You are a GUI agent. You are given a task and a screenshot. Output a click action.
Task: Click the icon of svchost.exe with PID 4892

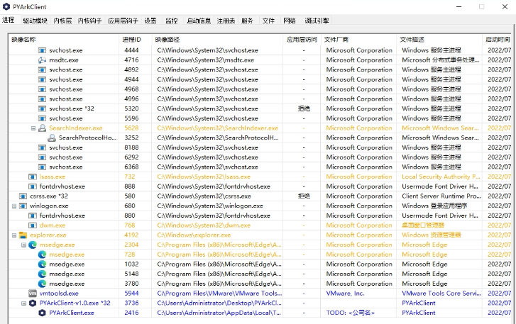pyautogui.click(x=42, y=69)
